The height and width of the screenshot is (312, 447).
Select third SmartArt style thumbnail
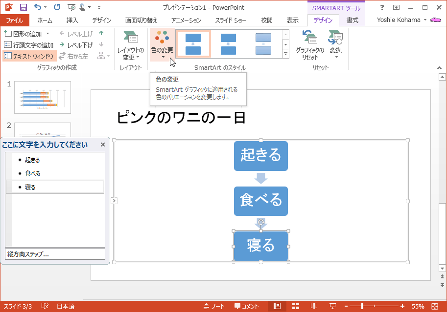[263, 44]
